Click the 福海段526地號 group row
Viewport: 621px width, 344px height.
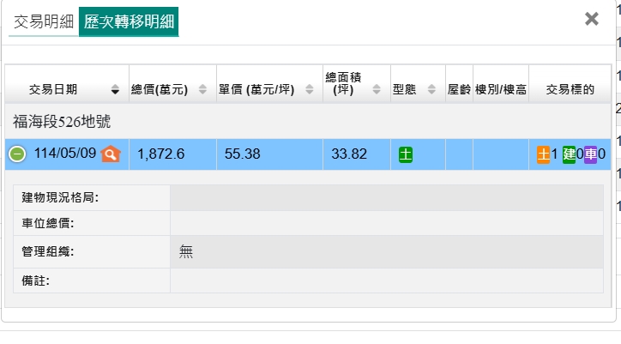(62, 122)
